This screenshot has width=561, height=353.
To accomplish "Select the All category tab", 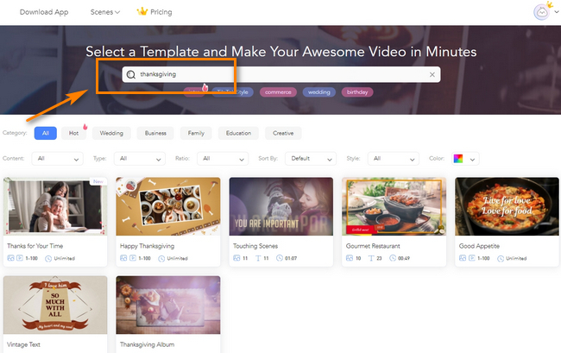I will pyautogui.click(x=46, y=133).
